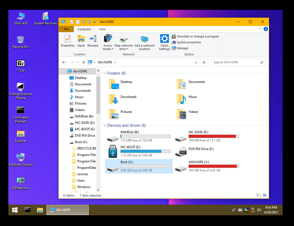Switch to Details view layout icon
This screenshot has height=226, width=294.
pos(259,195)
